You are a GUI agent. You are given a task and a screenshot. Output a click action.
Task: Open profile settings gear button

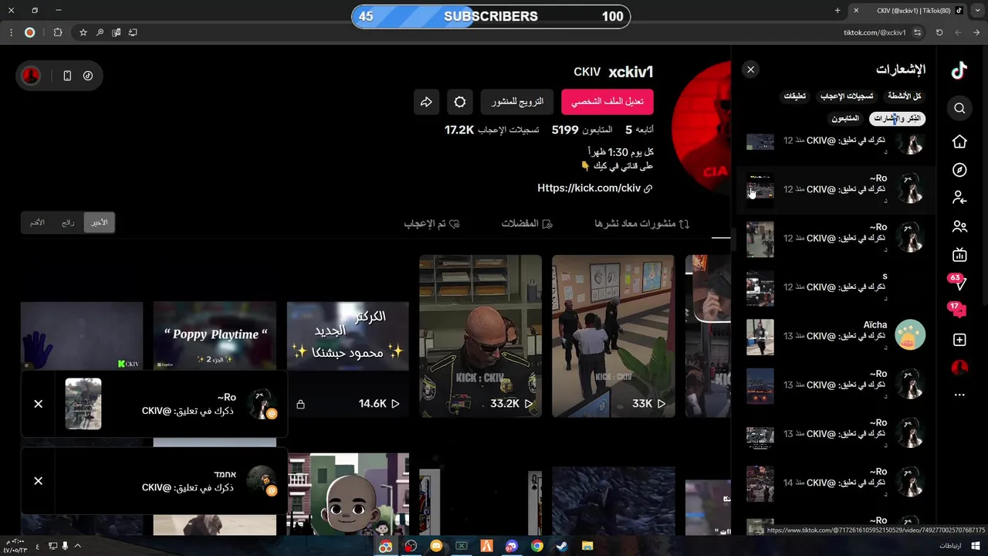460,102
